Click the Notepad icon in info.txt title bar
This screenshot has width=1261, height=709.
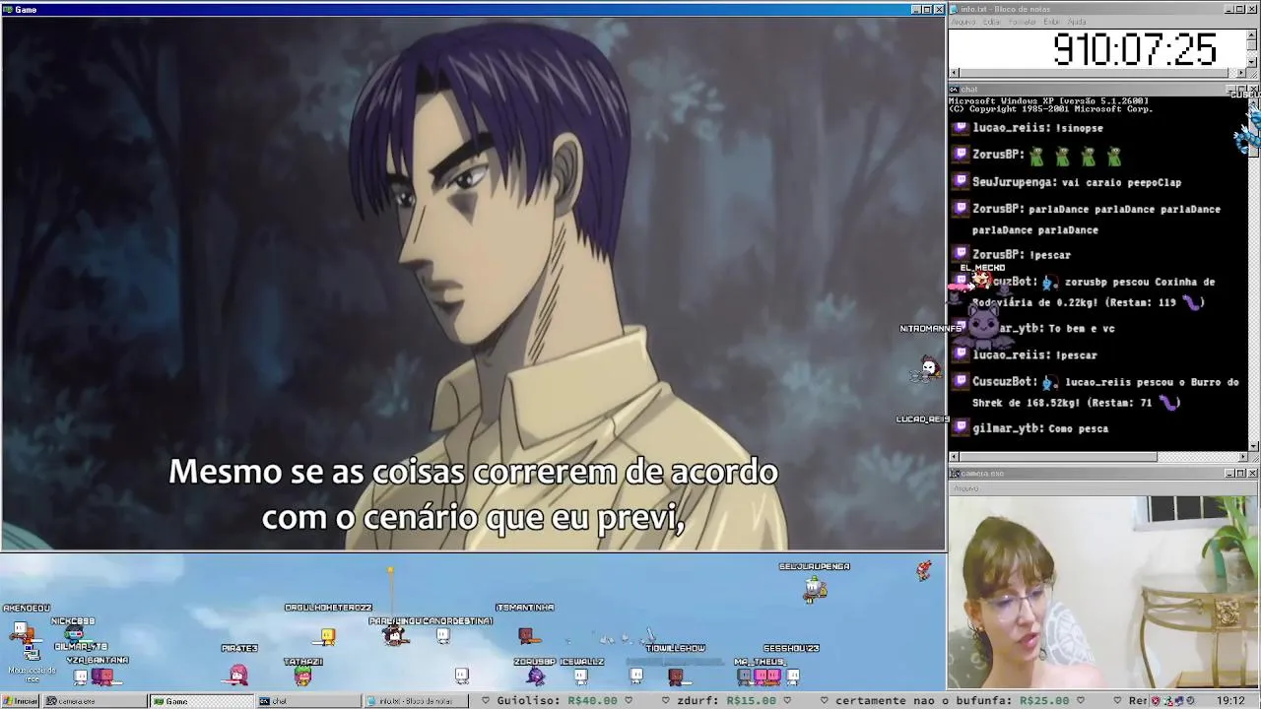click(954, 9)
